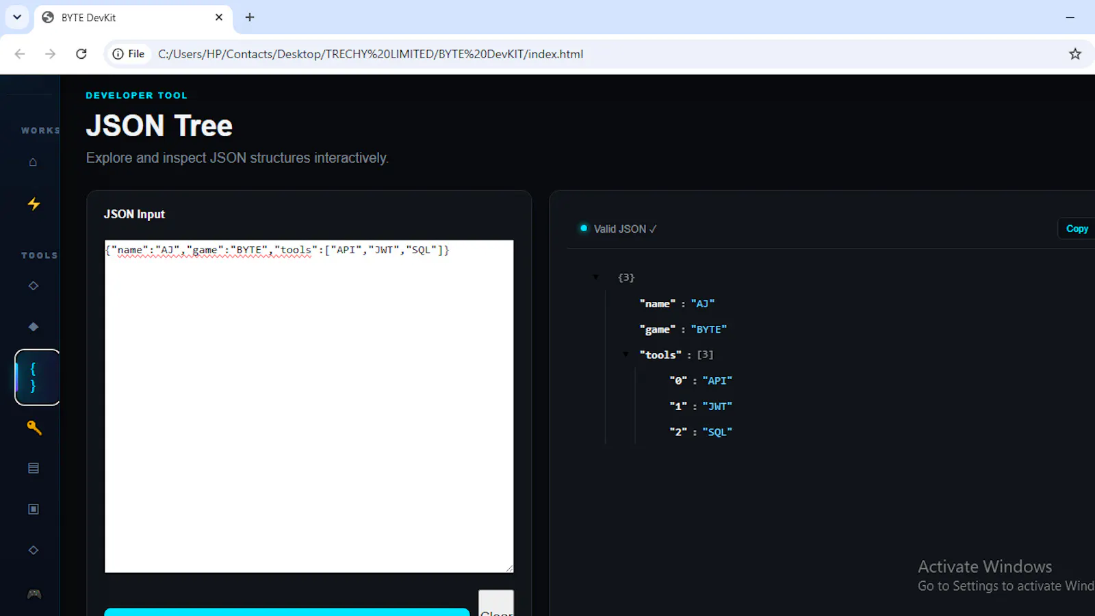Screen dimensions: 1095x616
Task: Go back with the browser back arrow
Action: point(20,54)
